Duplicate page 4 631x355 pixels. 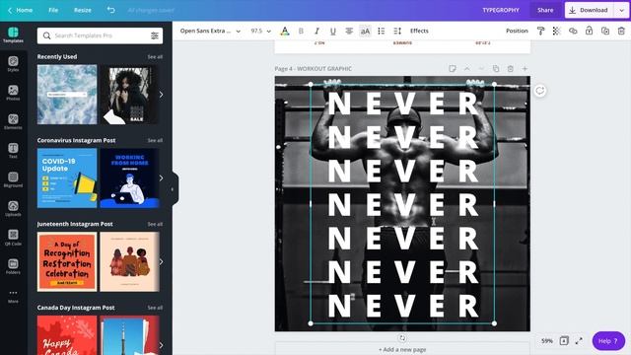(496, 69)
